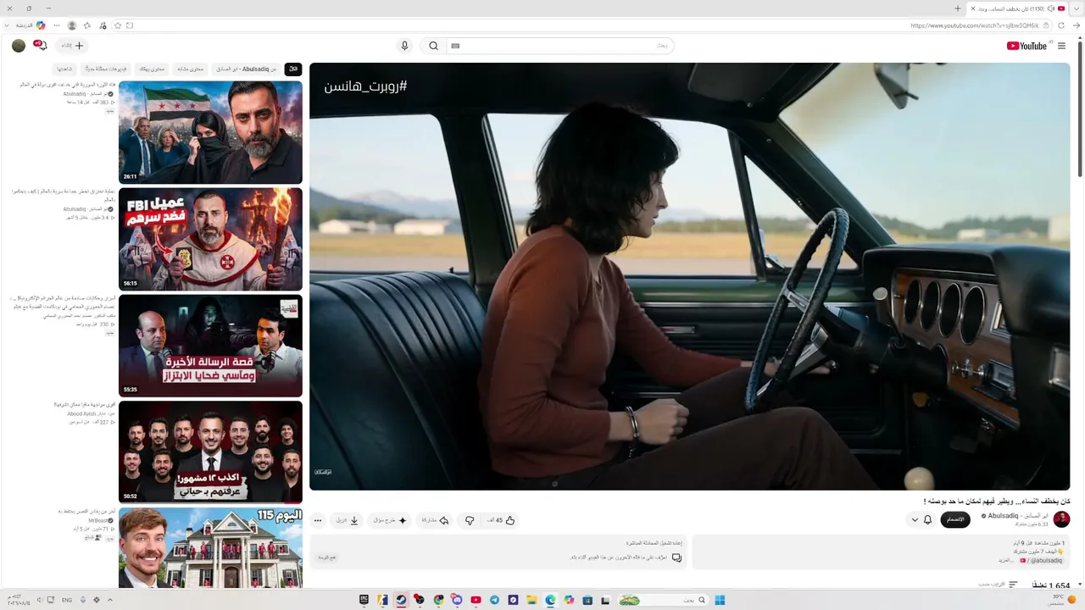Screen dimensions: 1085x610
Task: Open the إنشاء create menu
Action: (x=73, y=46)
